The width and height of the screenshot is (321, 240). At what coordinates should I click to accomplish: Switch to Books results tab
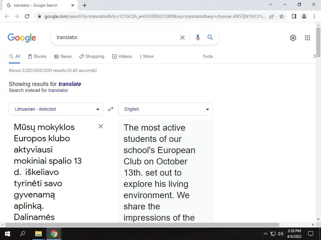pos(37,57)
